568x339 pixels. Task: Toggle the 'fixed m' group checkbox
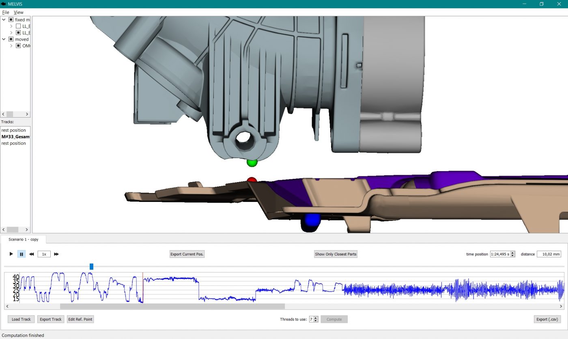point(11,19)
